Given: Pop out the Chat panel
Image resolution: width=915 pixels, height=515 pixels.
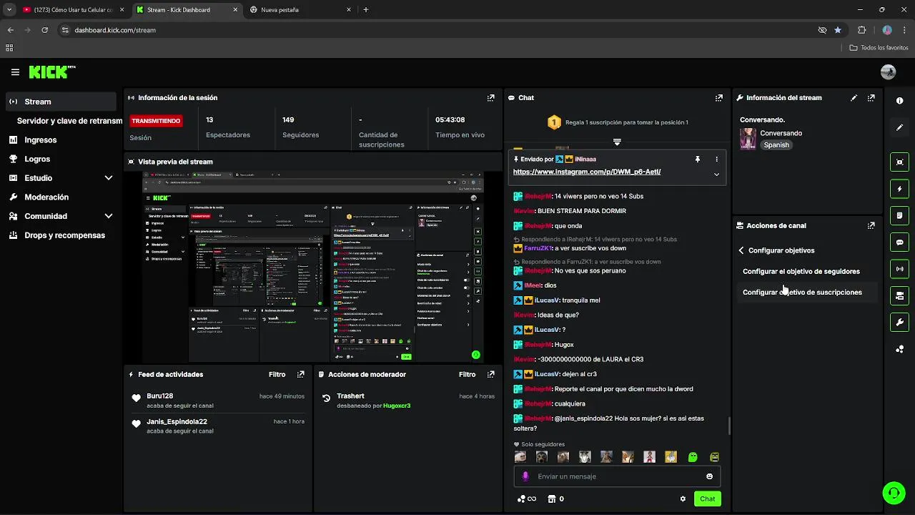Looking at the screenshot, I should (x=719, y=98).
